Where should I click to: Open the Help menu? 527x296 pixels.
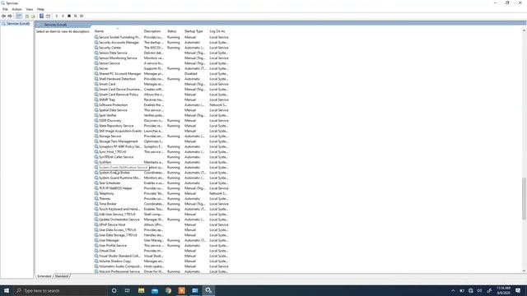coord(40,9)
